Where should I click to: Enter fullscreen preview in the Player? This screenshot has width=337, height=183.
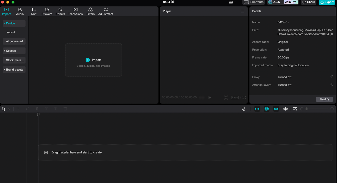[x=244, y=97]
